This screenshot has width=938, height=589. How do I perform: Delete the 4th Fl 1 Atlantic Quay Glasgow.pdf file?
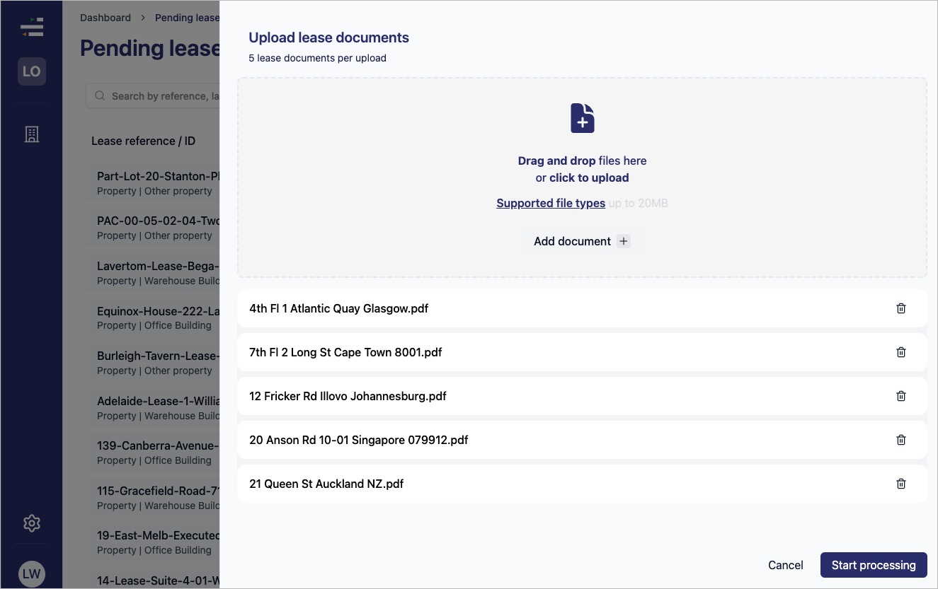[x=900, y=308]
